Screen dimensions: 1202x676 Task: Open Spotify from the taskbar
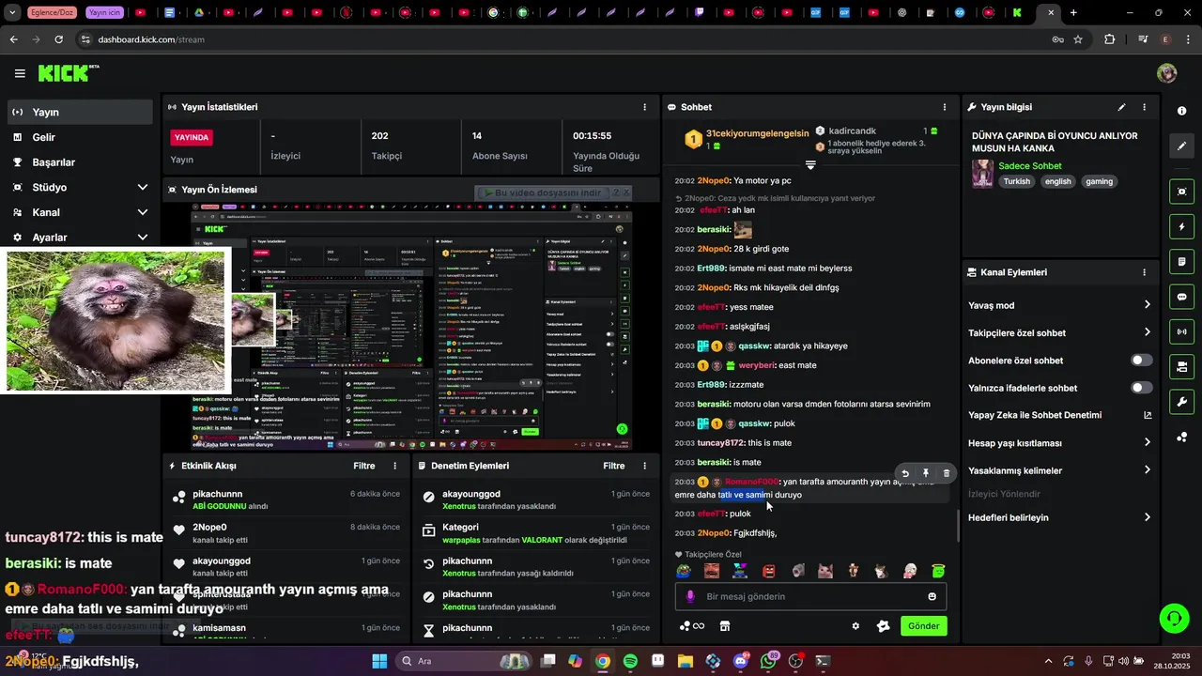630,661
